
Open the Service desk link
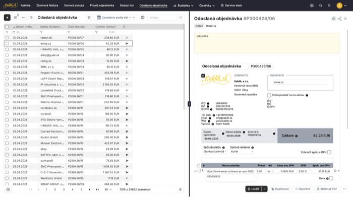231,6
